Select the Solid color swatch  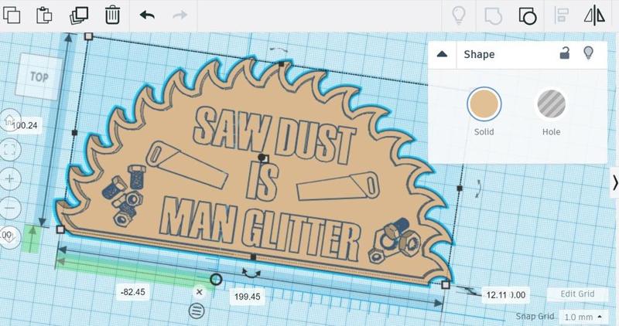pos(484,104)
